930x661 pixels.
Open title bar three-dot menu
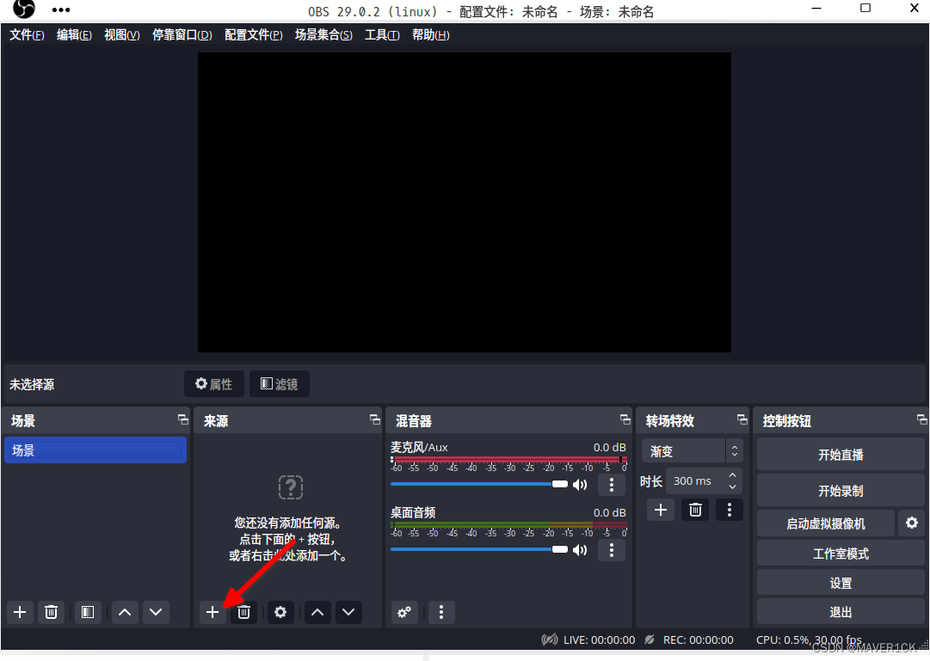point(61,10)
